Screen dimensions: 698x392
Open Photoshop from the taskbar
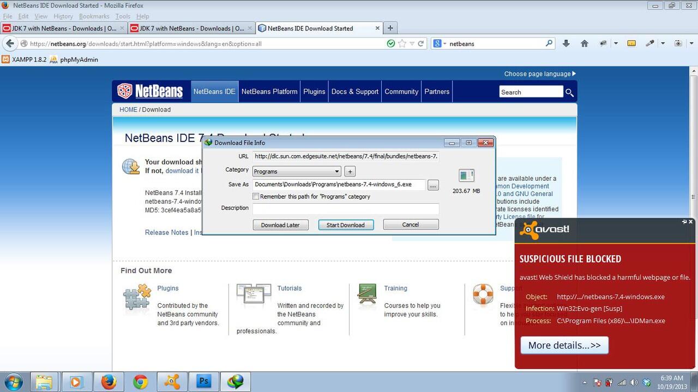click(203, 382)
